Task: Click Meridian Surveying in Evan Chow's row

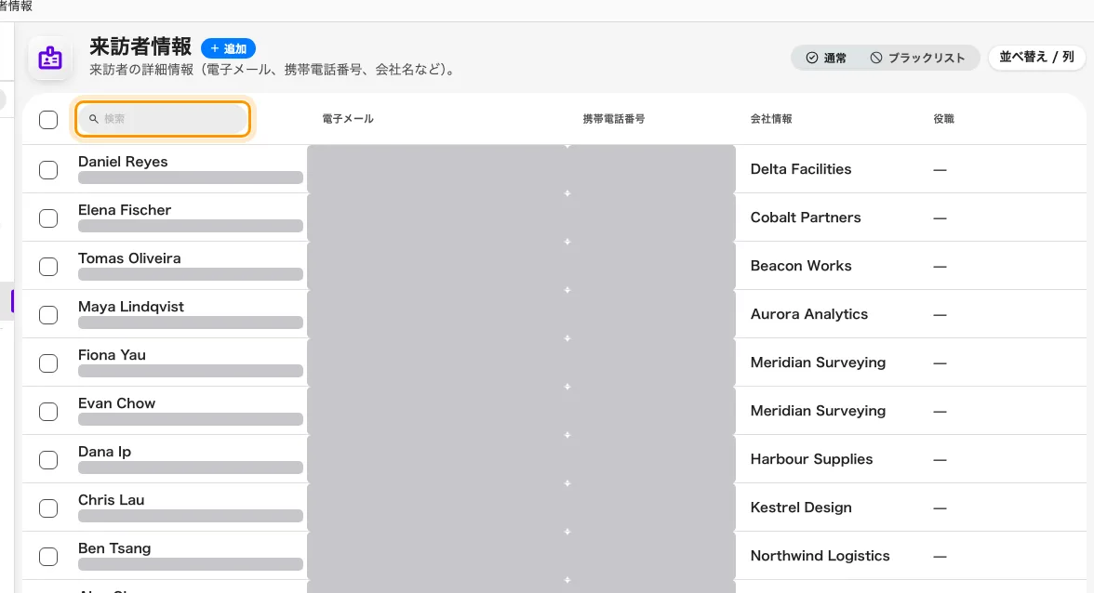Action: 818,411
